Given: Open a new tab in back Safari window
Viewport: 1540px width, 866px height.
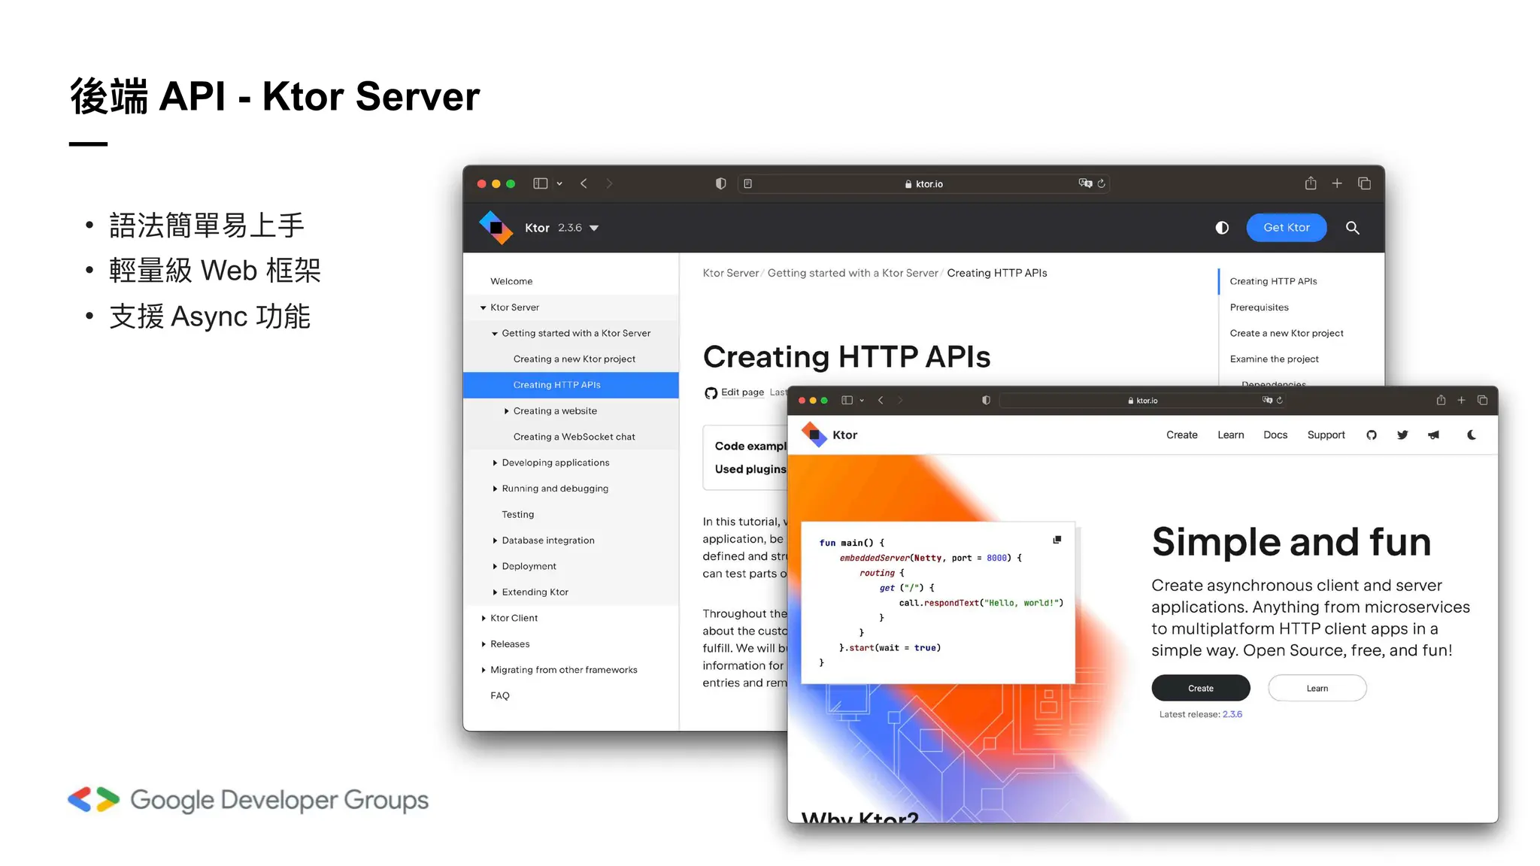Looking at the screenshot, I should click(1337, 183).
